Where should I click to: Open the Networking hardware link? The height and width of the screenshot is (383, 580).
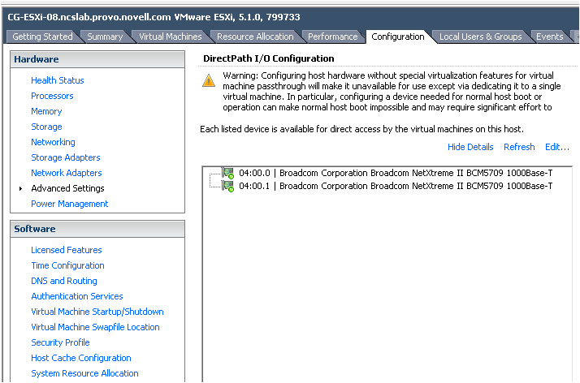(x=53, y=142)
